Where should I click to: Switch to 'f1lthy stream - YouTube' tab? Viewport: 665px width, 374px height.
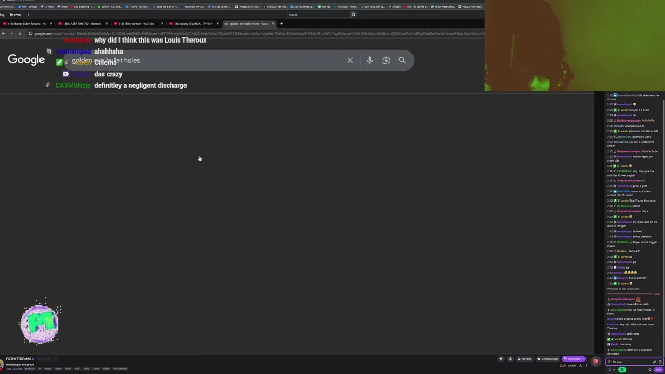(137, 24)
